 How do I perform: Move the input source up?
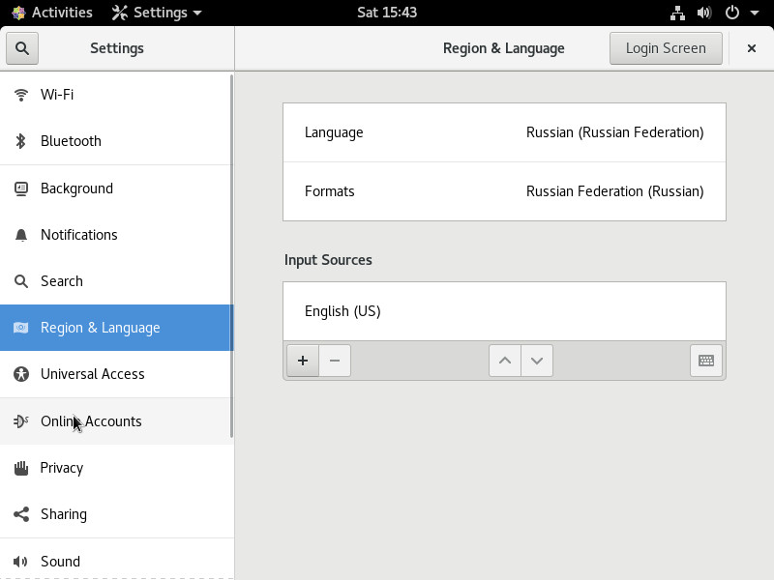[x=504, y=361]
